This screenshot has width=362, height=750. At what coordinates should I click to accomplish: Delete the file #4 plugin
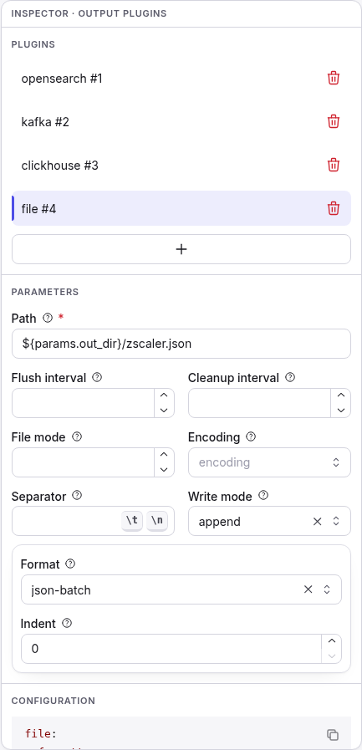(334, 208)
